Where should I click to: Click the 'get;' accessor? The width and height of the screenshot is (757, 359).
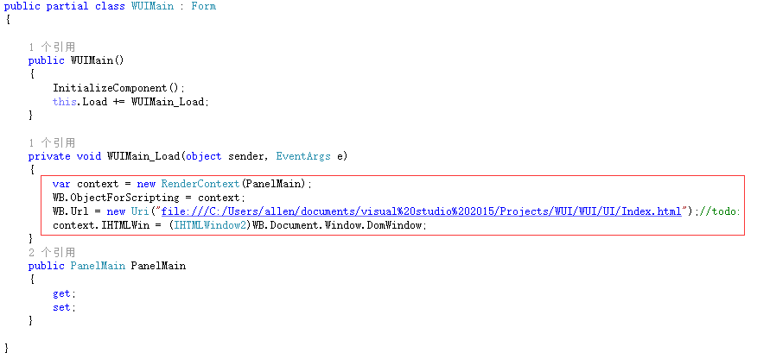pyautogui.click(x=64, y=293)
